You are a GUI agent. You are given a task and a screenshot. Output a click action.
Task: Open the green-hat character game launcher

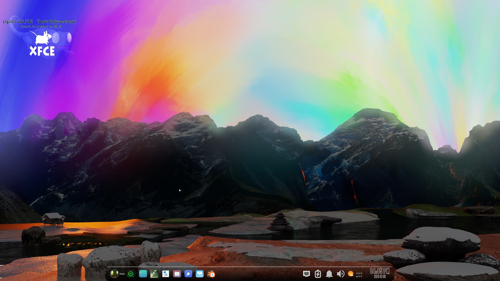click(x=154, y=274)
